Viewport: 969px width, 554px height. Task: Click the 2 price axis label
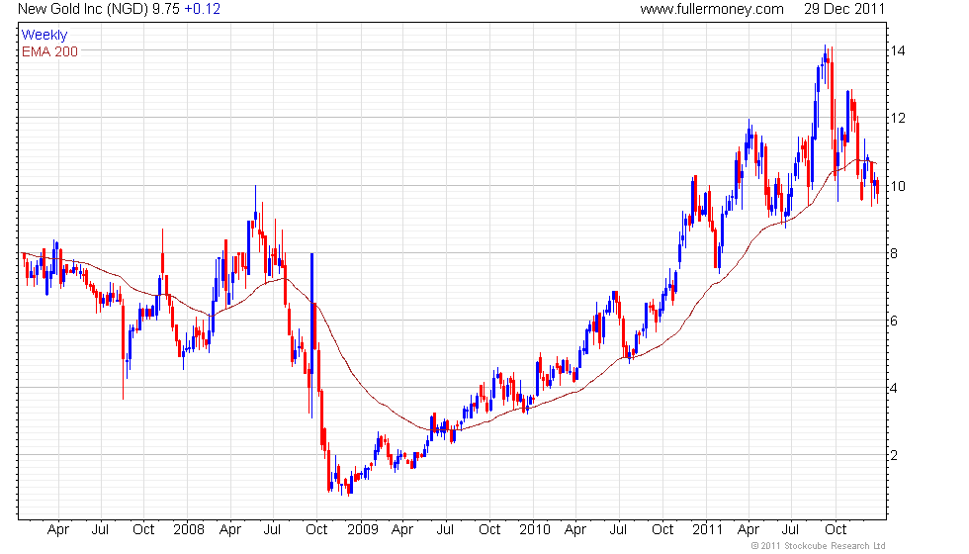click(894, 456)
